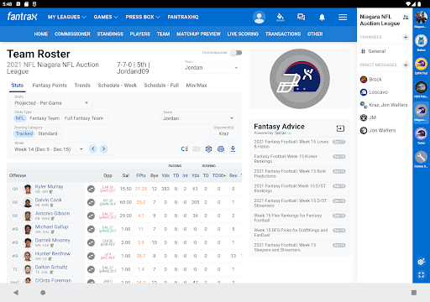The height and width of the screenshot is (302, 430).
Task: Open notifications bell icon
Action: point(322,18)
